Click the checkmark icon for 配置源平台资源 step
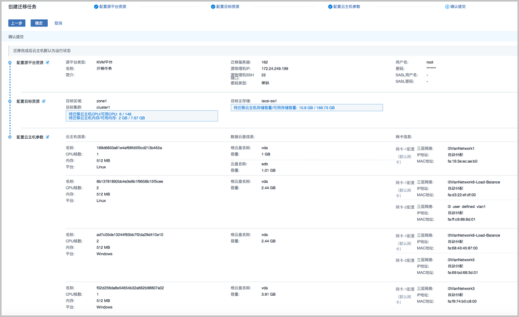The image size is (519, 317). tap(96, 7)
